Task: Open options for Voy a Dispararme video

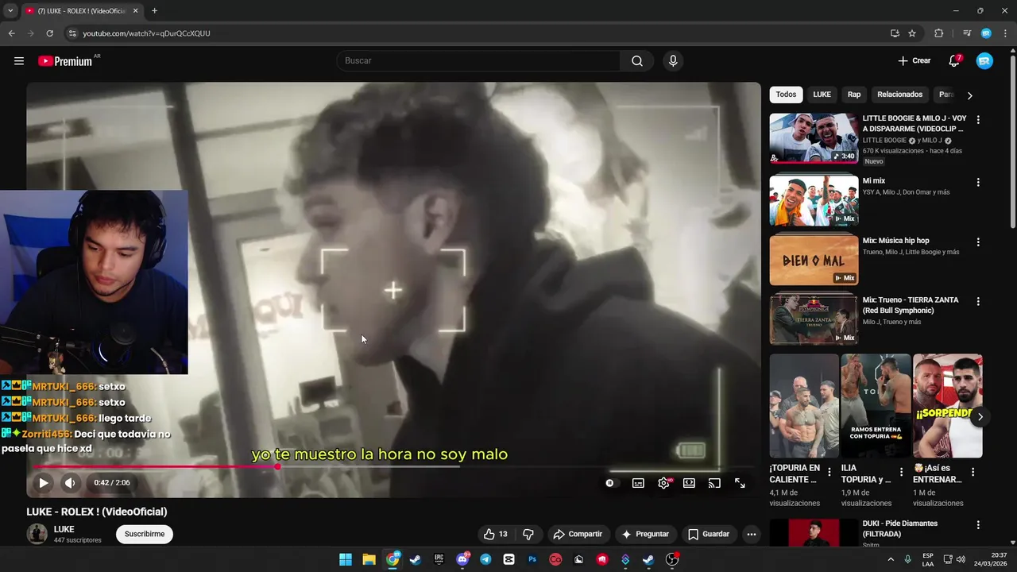Action: [x=978, y=120]
